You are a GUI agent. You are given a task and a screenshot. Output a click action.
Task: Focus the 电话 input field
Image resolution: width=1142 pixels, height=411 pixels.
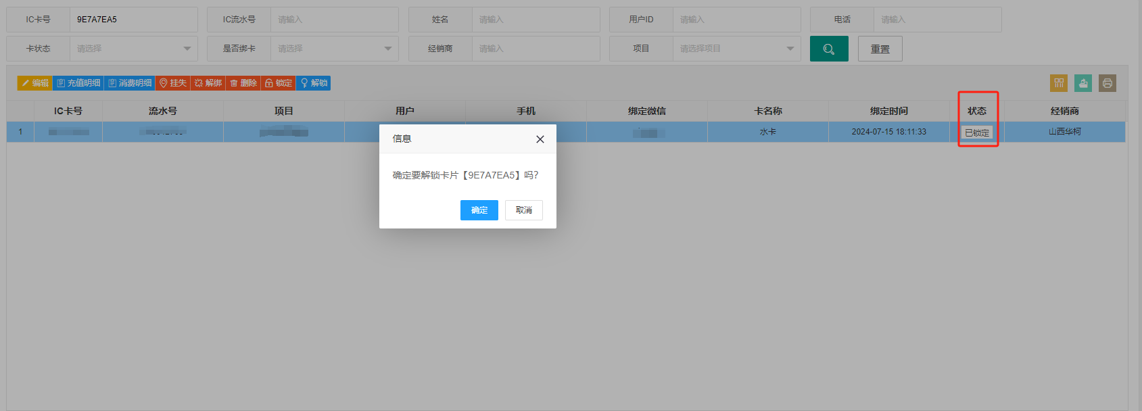coord(938,20)
